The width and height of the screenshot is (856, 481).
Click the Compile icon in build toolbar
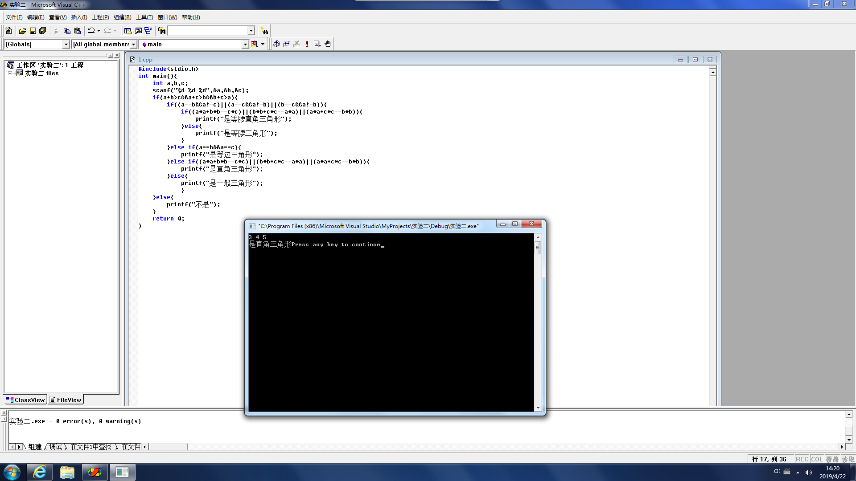coord(276,44)
